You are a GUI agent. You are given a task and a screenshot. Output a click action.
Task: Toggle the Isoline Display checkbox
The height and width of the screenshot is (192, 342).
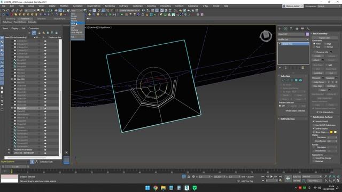pyautogui.click(x=314, y=129)
